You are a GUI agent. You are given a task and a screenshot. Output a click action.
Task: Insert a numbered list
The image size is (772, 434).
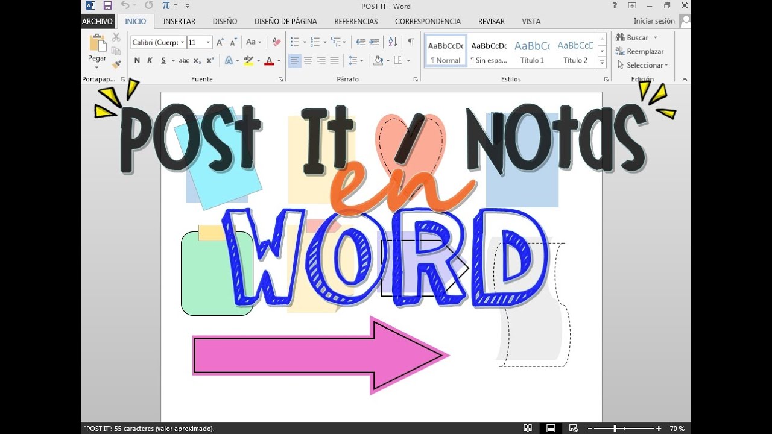(x=314, y=42)
